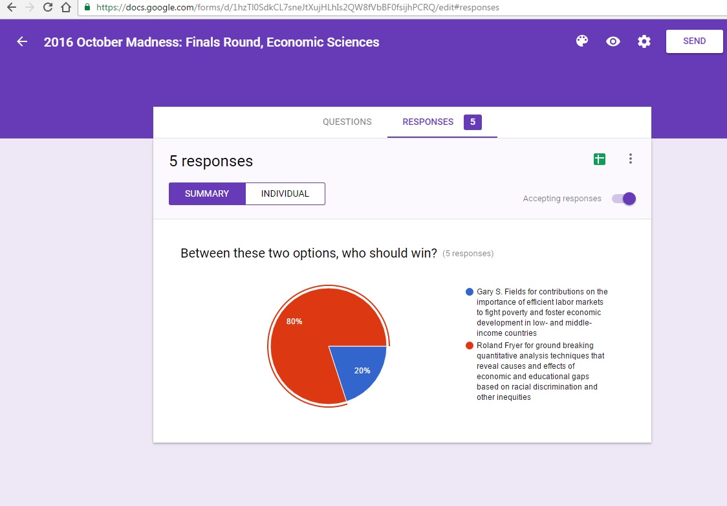Click the back arrow to leave the form
The height and width of the screenshot is (506, 727).
(22, 42)
